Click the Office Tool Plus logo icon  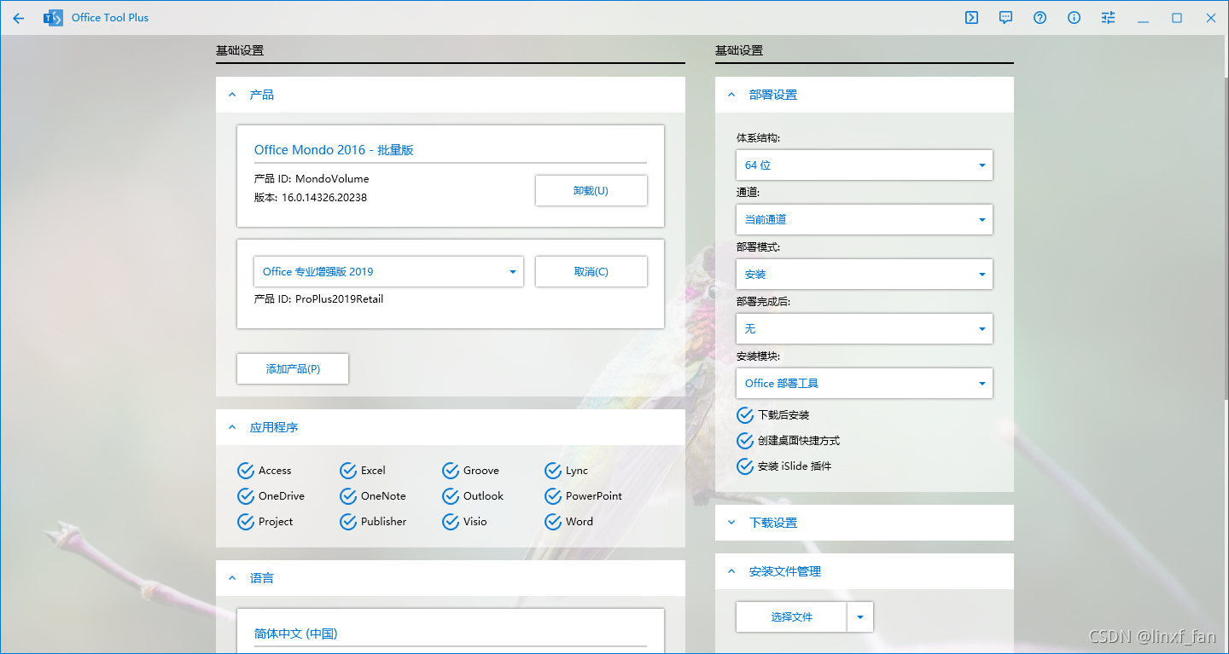(53, 17)
